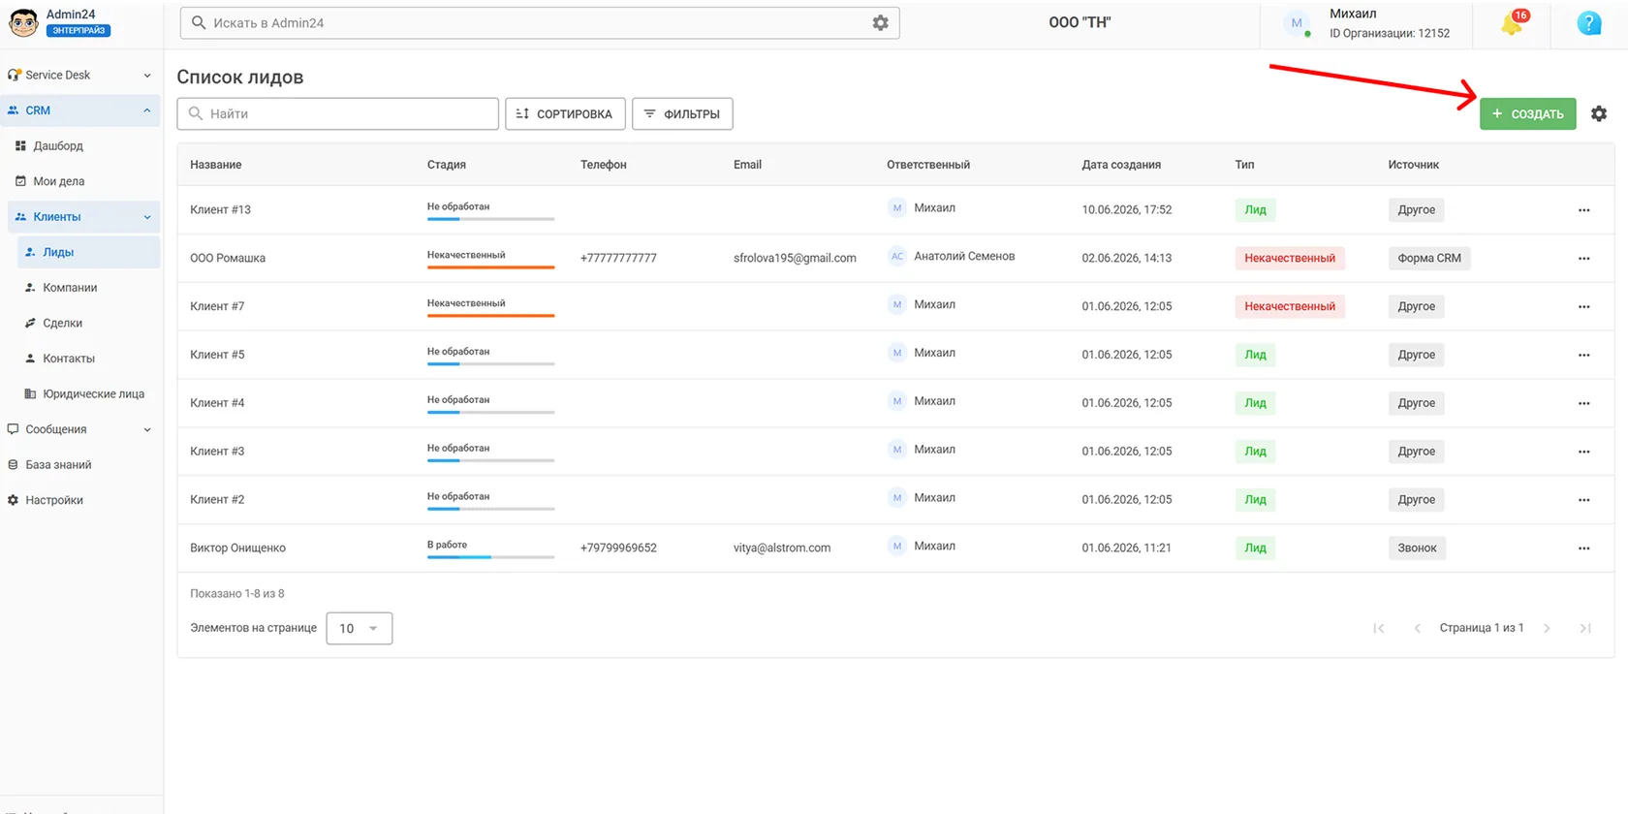Click the Виктор Онищенко lead name
This screenshot has width=1628, height=814.
click(x=237, y=548)
